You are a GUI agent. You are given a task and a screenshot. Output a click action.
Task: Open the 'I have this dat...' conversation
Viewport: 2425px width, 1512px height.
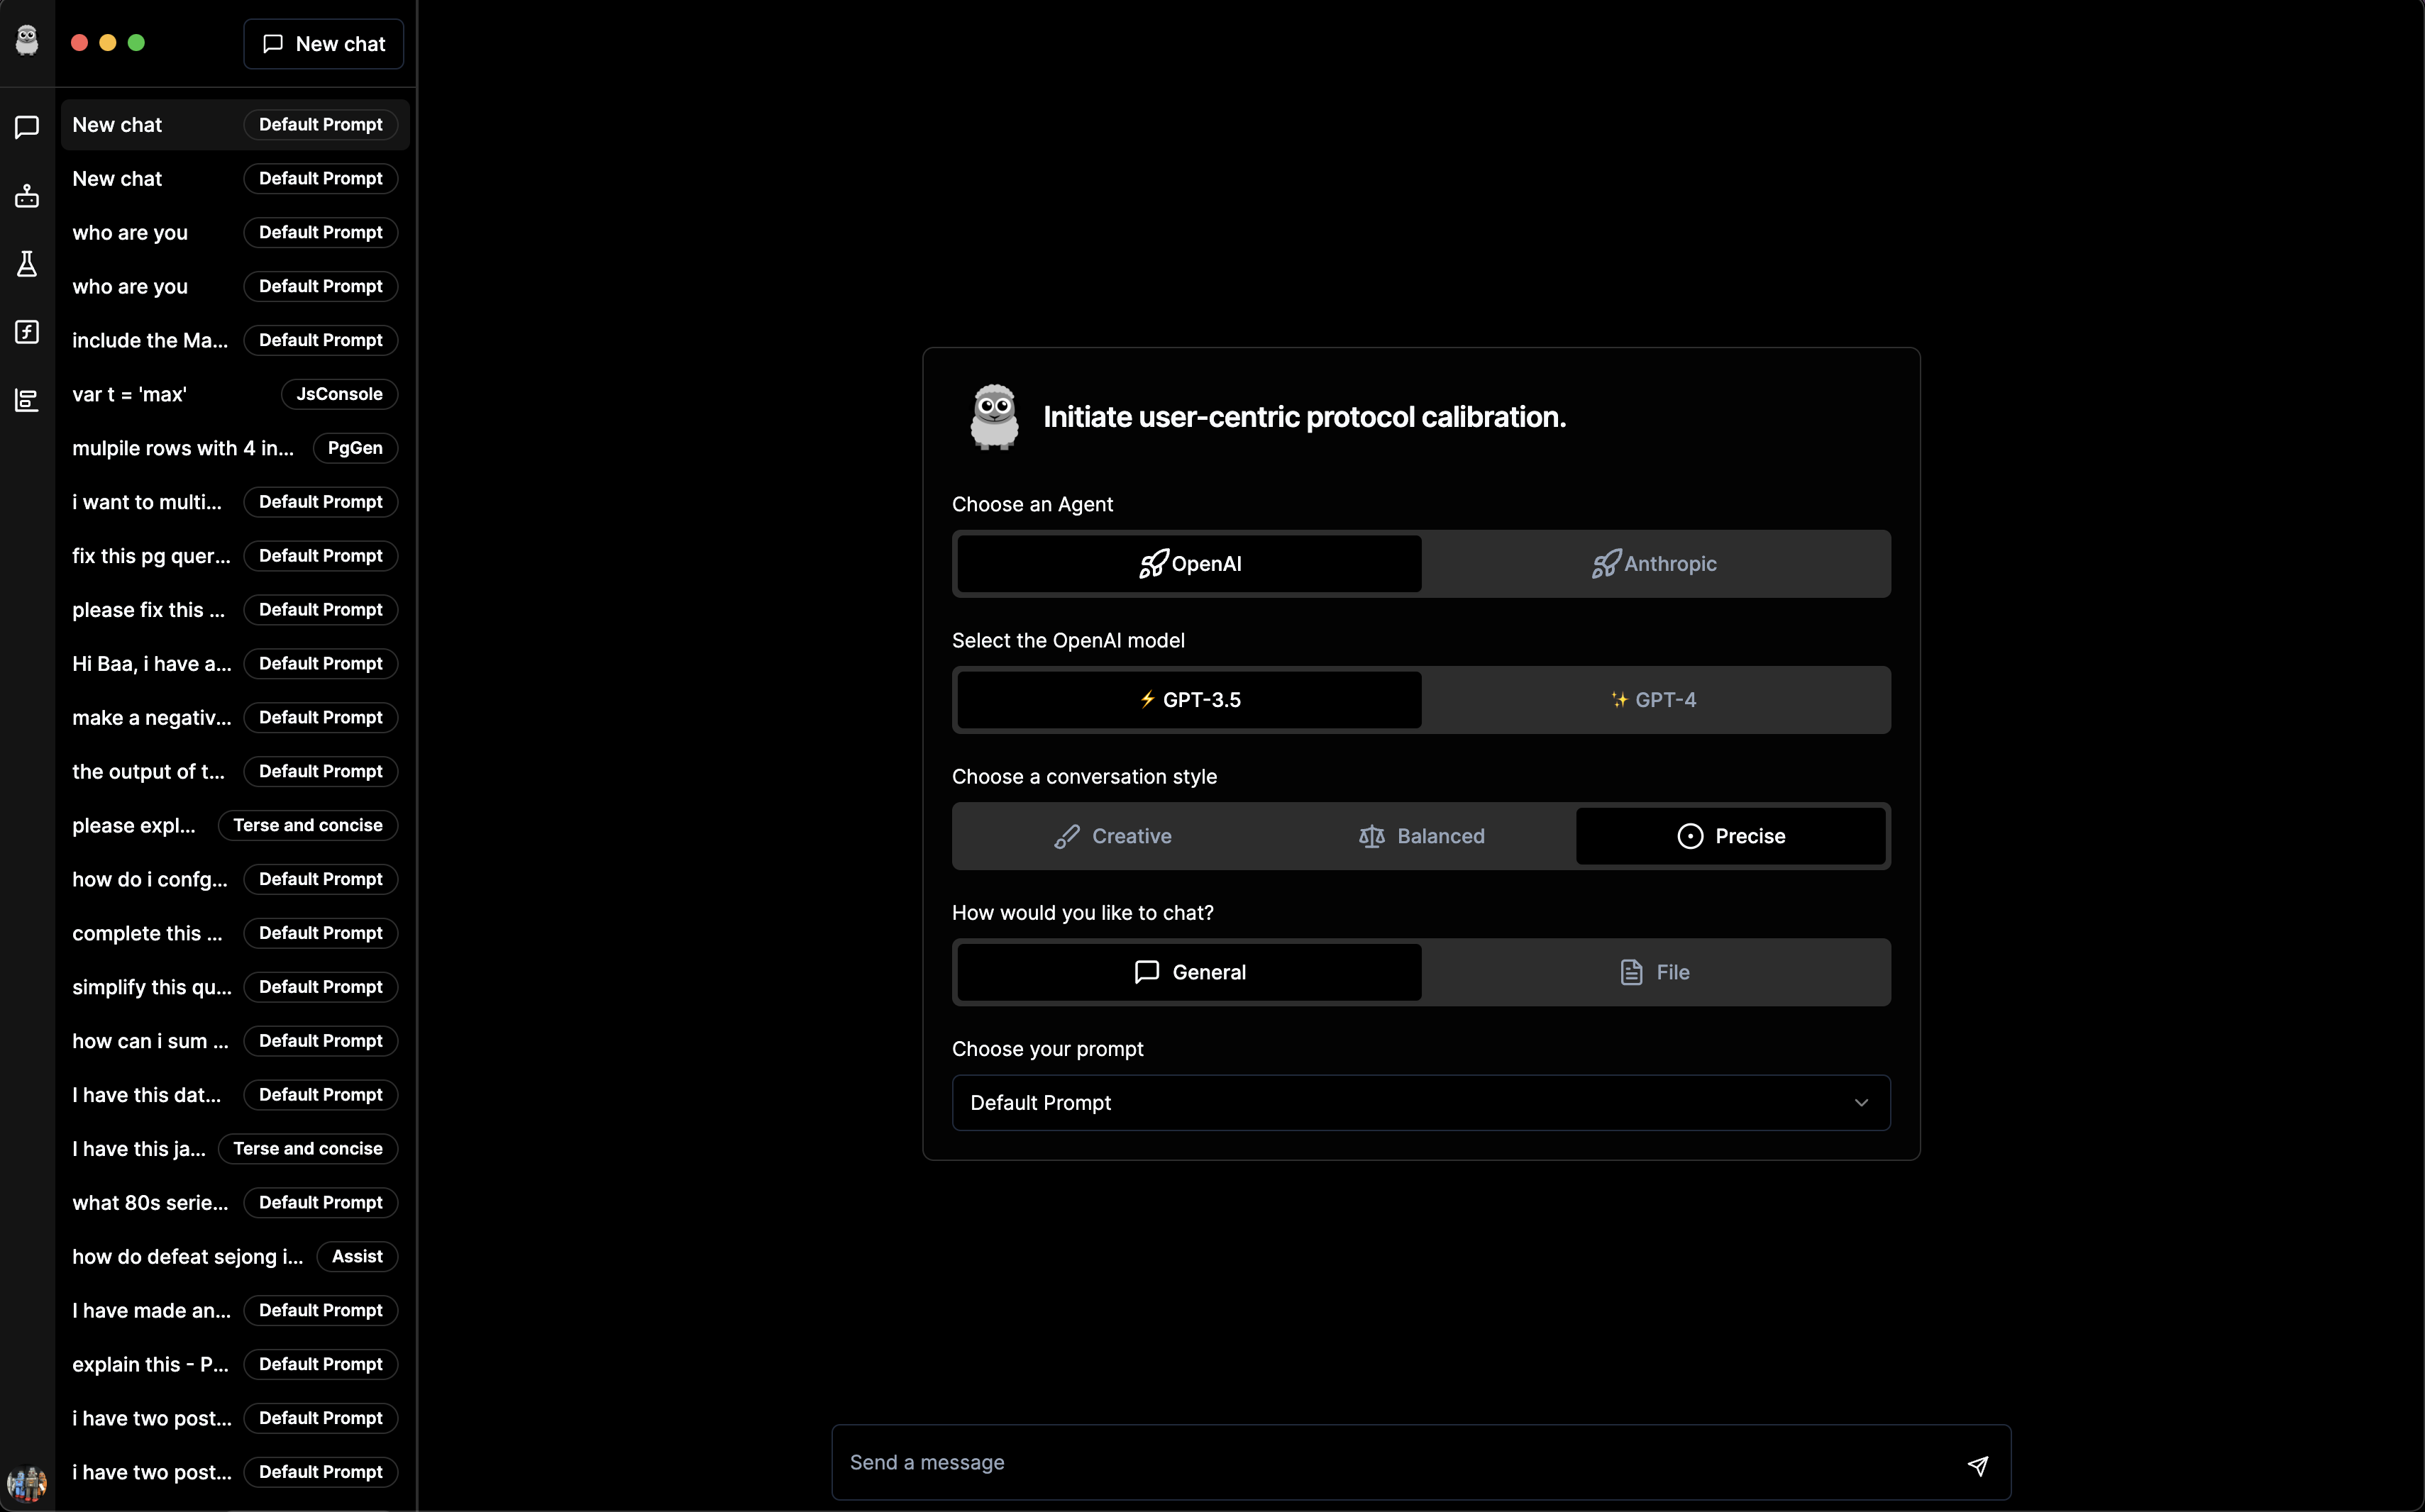pyautogui.click(x=235, y=1096)
